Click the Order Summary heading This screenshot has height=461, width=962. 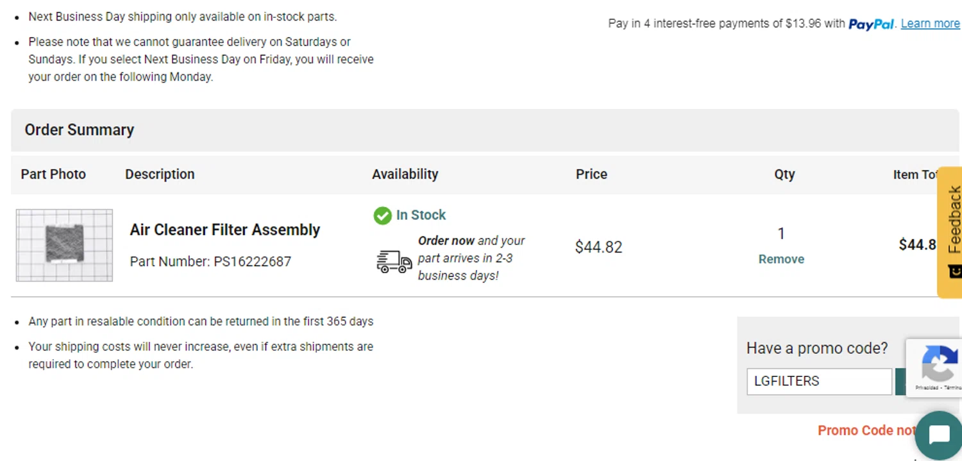click(x=79, y=130)
